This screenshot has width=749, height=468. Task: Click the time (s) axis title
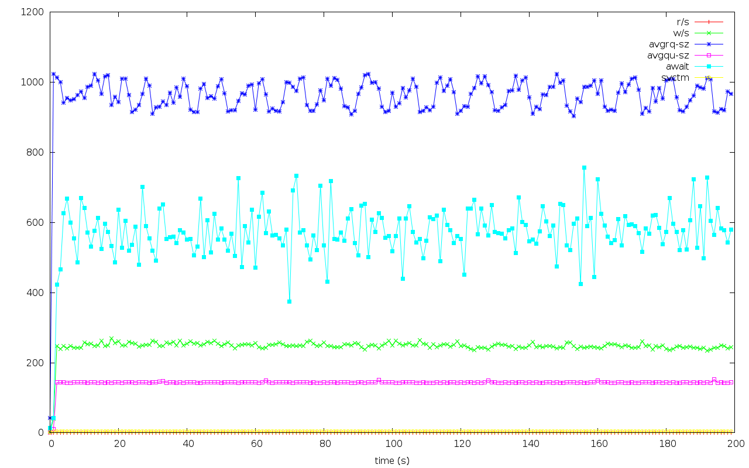(392, 461)
